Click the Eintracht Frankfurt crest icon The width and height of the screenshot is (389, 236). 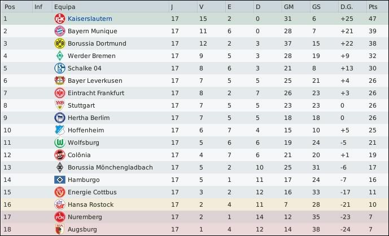click(59, 93)
